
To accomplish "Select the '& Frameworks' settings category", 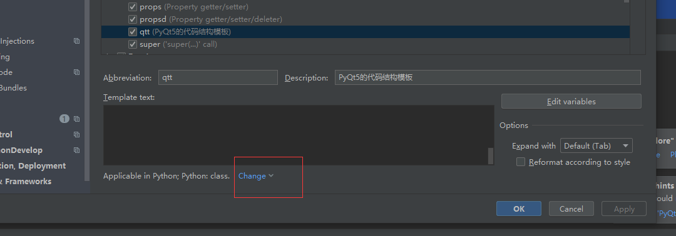I will pos(26,182).
